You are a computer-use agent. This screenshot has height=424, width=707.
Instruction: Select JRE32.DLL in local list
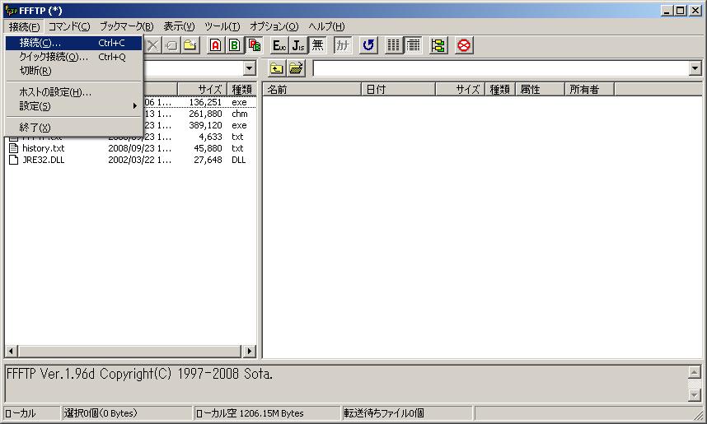point(44,160)
